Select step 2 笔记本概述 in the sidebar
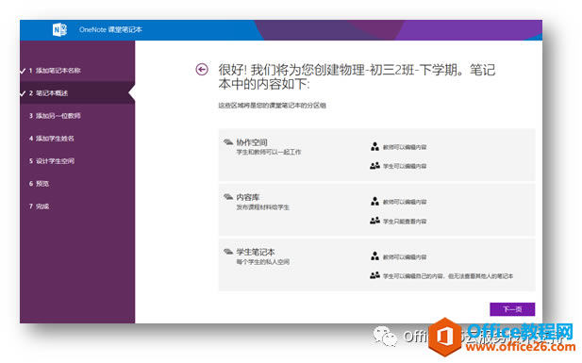The image size is (582, 363). [77, 92]
